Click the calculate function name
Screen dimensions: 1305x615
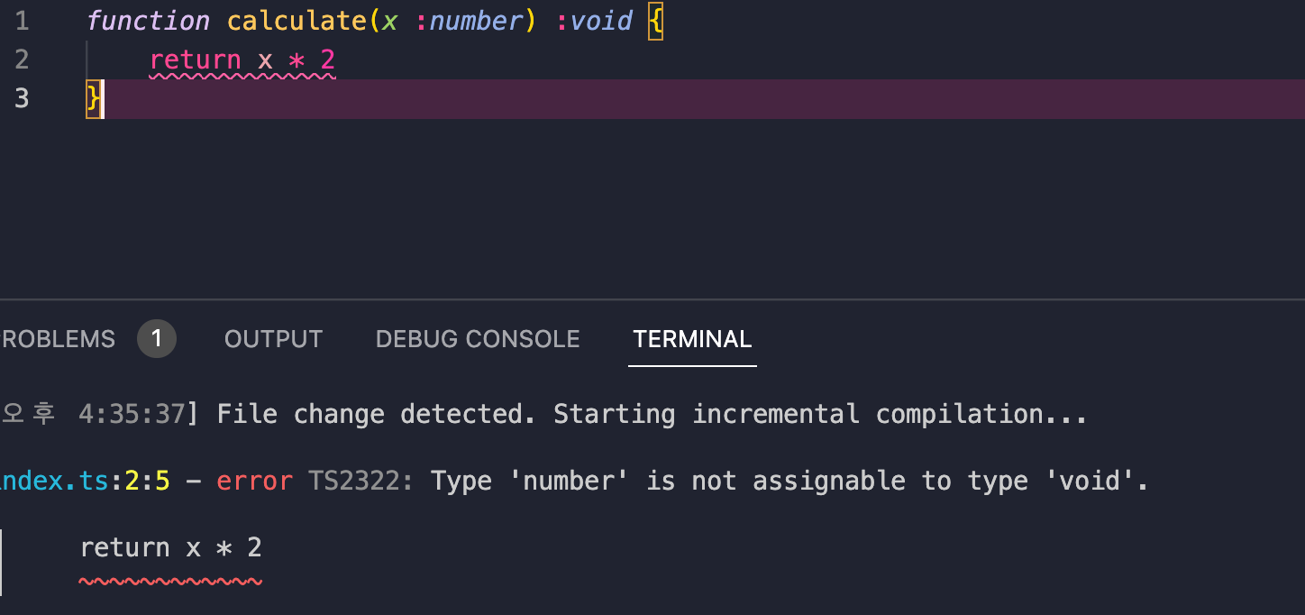(297, 21)
